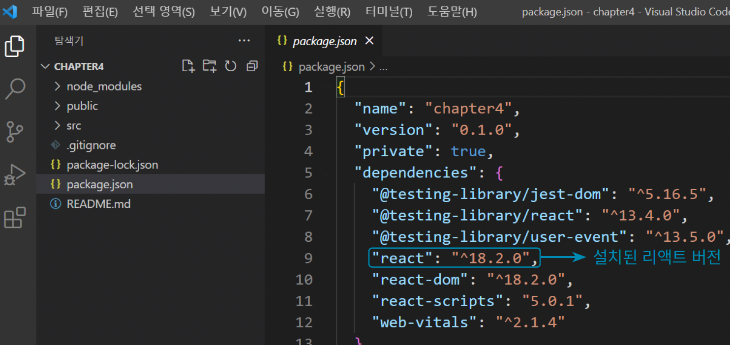
Task: Open the 터미널(T) menu
Action: 389,12
